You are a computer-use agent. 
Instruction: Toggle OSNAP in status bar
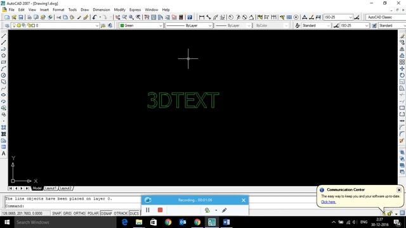tap(107, 213)
